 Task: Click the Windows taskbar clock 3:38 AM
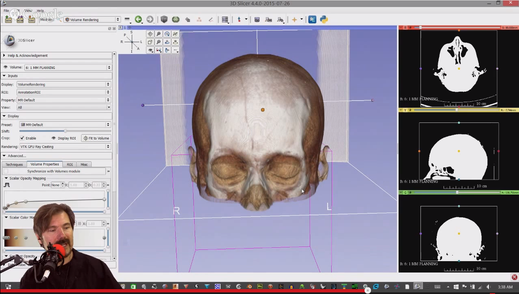coord(505,287)
